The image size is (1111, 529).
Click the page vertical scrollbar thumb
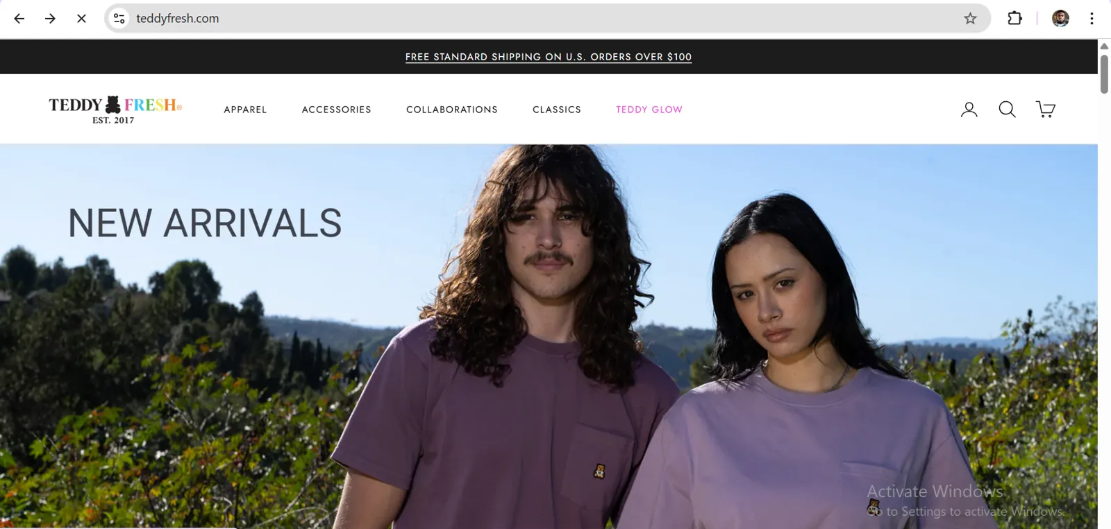click(x=1104, y=72)
